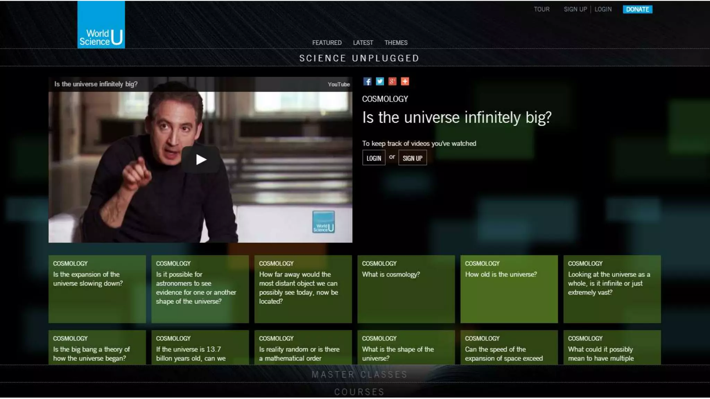Screen dimensions: 710x399
Task: Click Sign Up button beside Login
Action: [x=412, y=158]
